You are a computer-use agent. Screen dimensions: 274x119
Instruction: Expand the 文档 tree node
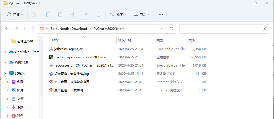click(7, 99)
